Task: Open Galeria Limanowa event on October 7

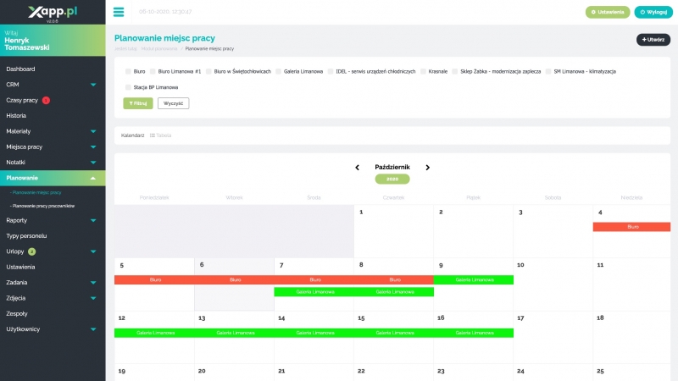Action: click(314, 292)
